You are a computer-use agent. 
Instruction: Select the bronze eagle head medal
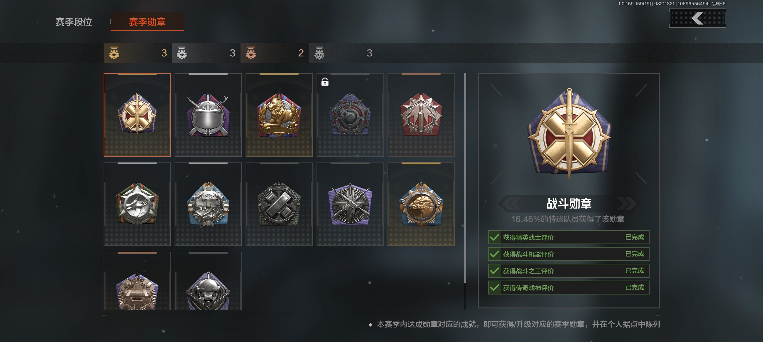[x=421, y=204]
